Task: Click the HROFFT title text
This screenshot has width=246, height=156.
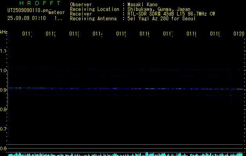Action: coord(40,3)
